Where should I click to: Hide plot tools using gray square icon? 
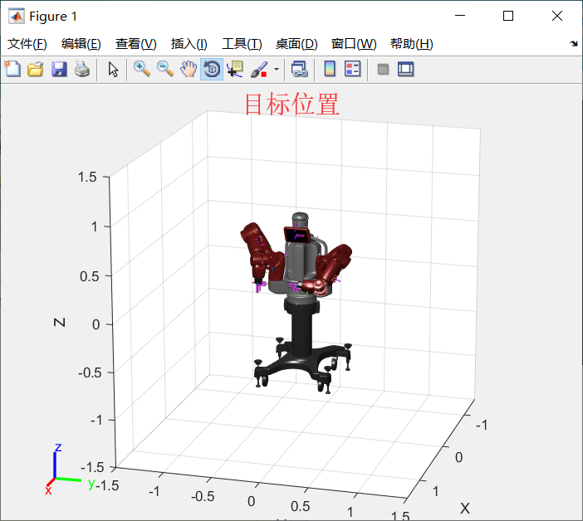click(383, 69)
